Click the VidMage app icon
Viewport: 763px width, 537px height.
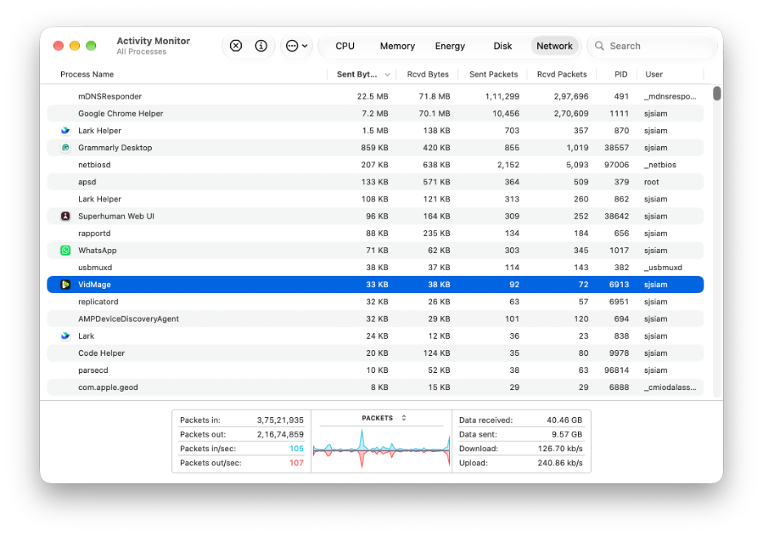[65, 285]
